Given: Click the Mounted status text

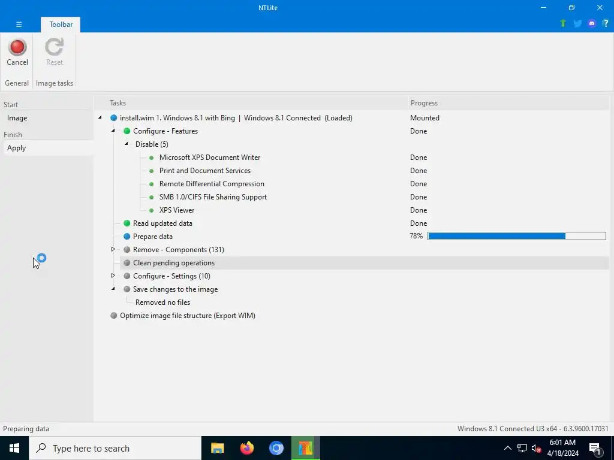Looking at the screenshot, I should (425, 118).
